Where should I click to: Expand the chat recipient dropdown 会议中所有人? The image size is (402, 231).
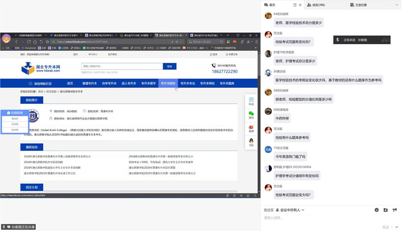(290, 210)
